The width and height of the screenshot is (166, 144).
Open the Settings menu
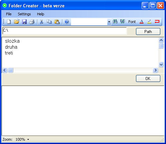(x=24, y=14)
